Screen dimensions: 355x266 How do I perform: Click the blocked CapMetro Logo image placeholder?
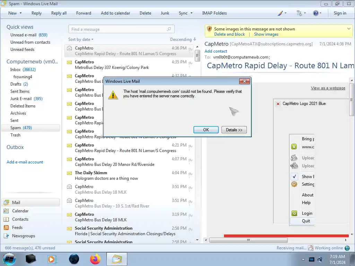click(x=278, y=104)
